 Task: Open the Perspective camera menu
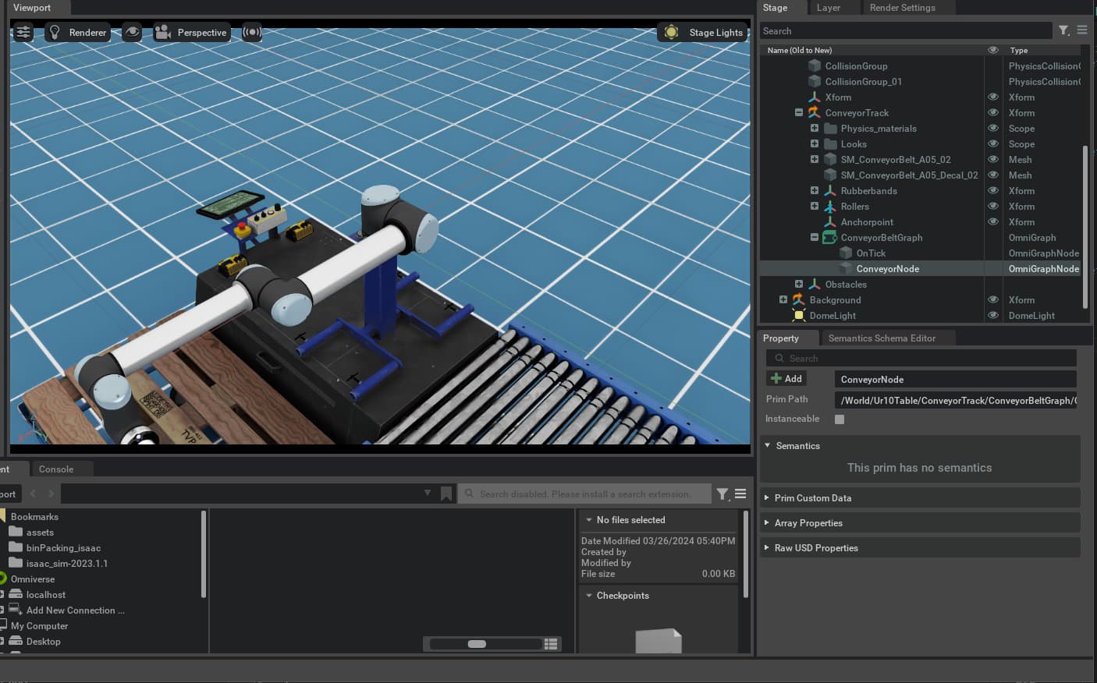pyautogui.click(x=192, y=32)
